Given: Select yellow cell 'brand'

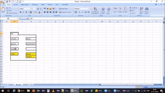Looking at the screenshot, I should [x=31, y=54].
